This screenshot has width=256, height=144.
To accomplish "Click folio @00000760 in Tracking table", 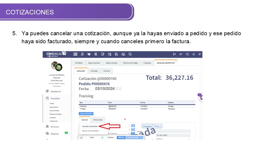I will pos(113,106).
